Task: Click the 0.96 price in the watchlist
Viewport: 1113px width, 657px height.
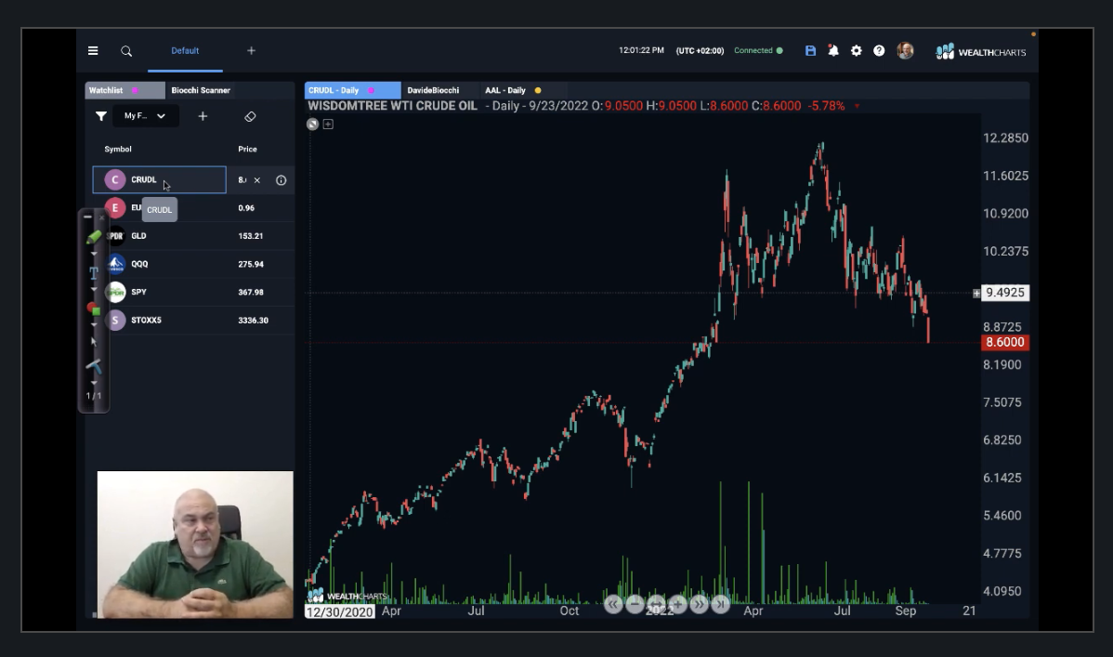Action: [246, 208]
